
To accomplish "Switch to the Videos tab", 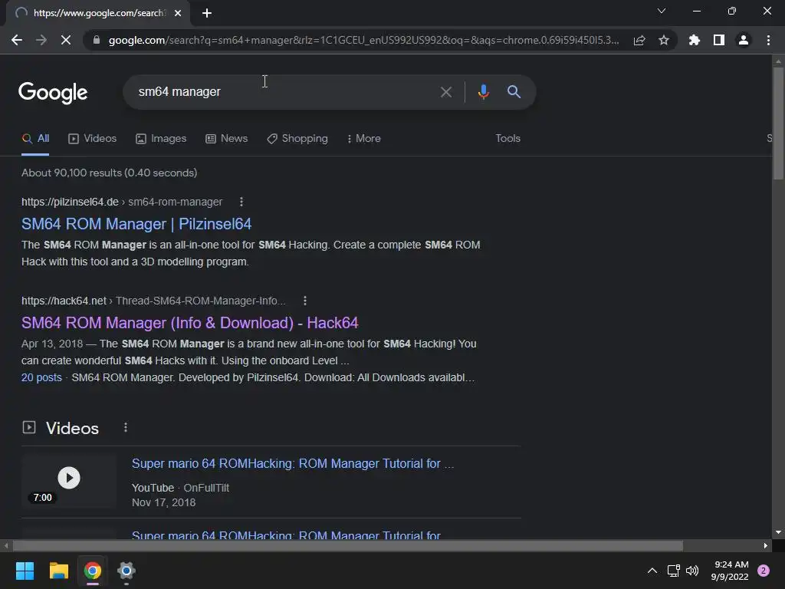I will click(x=93, y=138).
